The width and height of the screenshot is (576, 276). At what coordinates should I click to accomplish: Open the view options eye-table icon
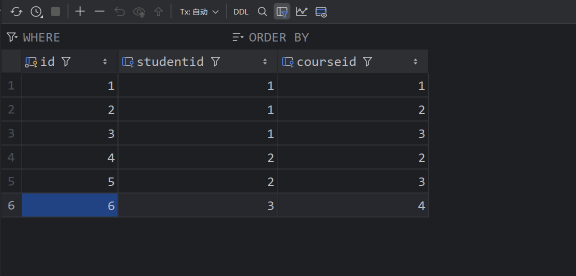click(x=321, y=12)
